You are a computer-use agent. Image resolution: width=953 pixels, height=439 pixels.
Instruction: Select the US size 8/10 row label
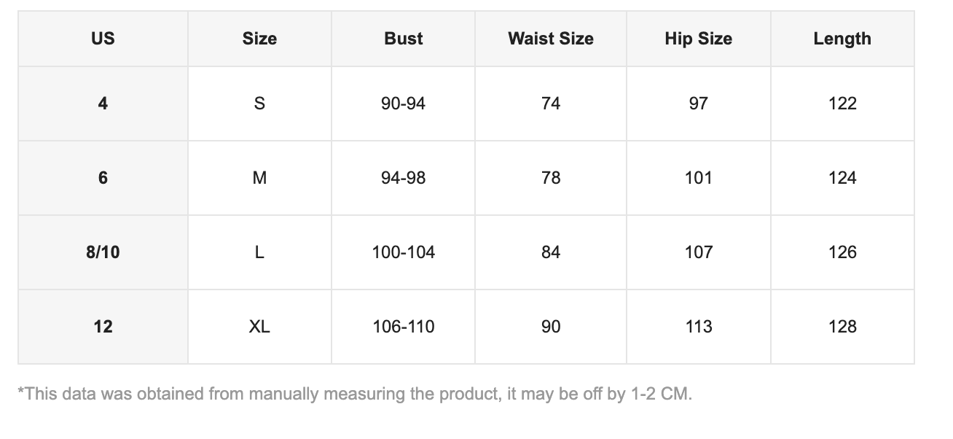(103, 252)
